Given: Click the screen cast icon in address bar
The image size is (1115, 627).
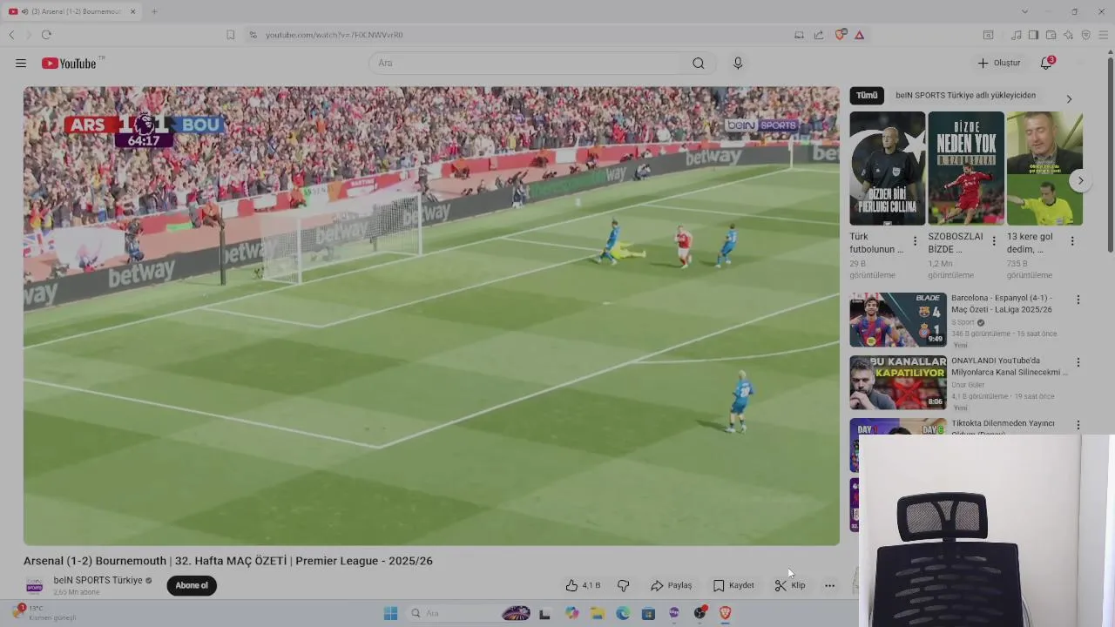Looking at the screenshot, I should (x=799, y=35).
